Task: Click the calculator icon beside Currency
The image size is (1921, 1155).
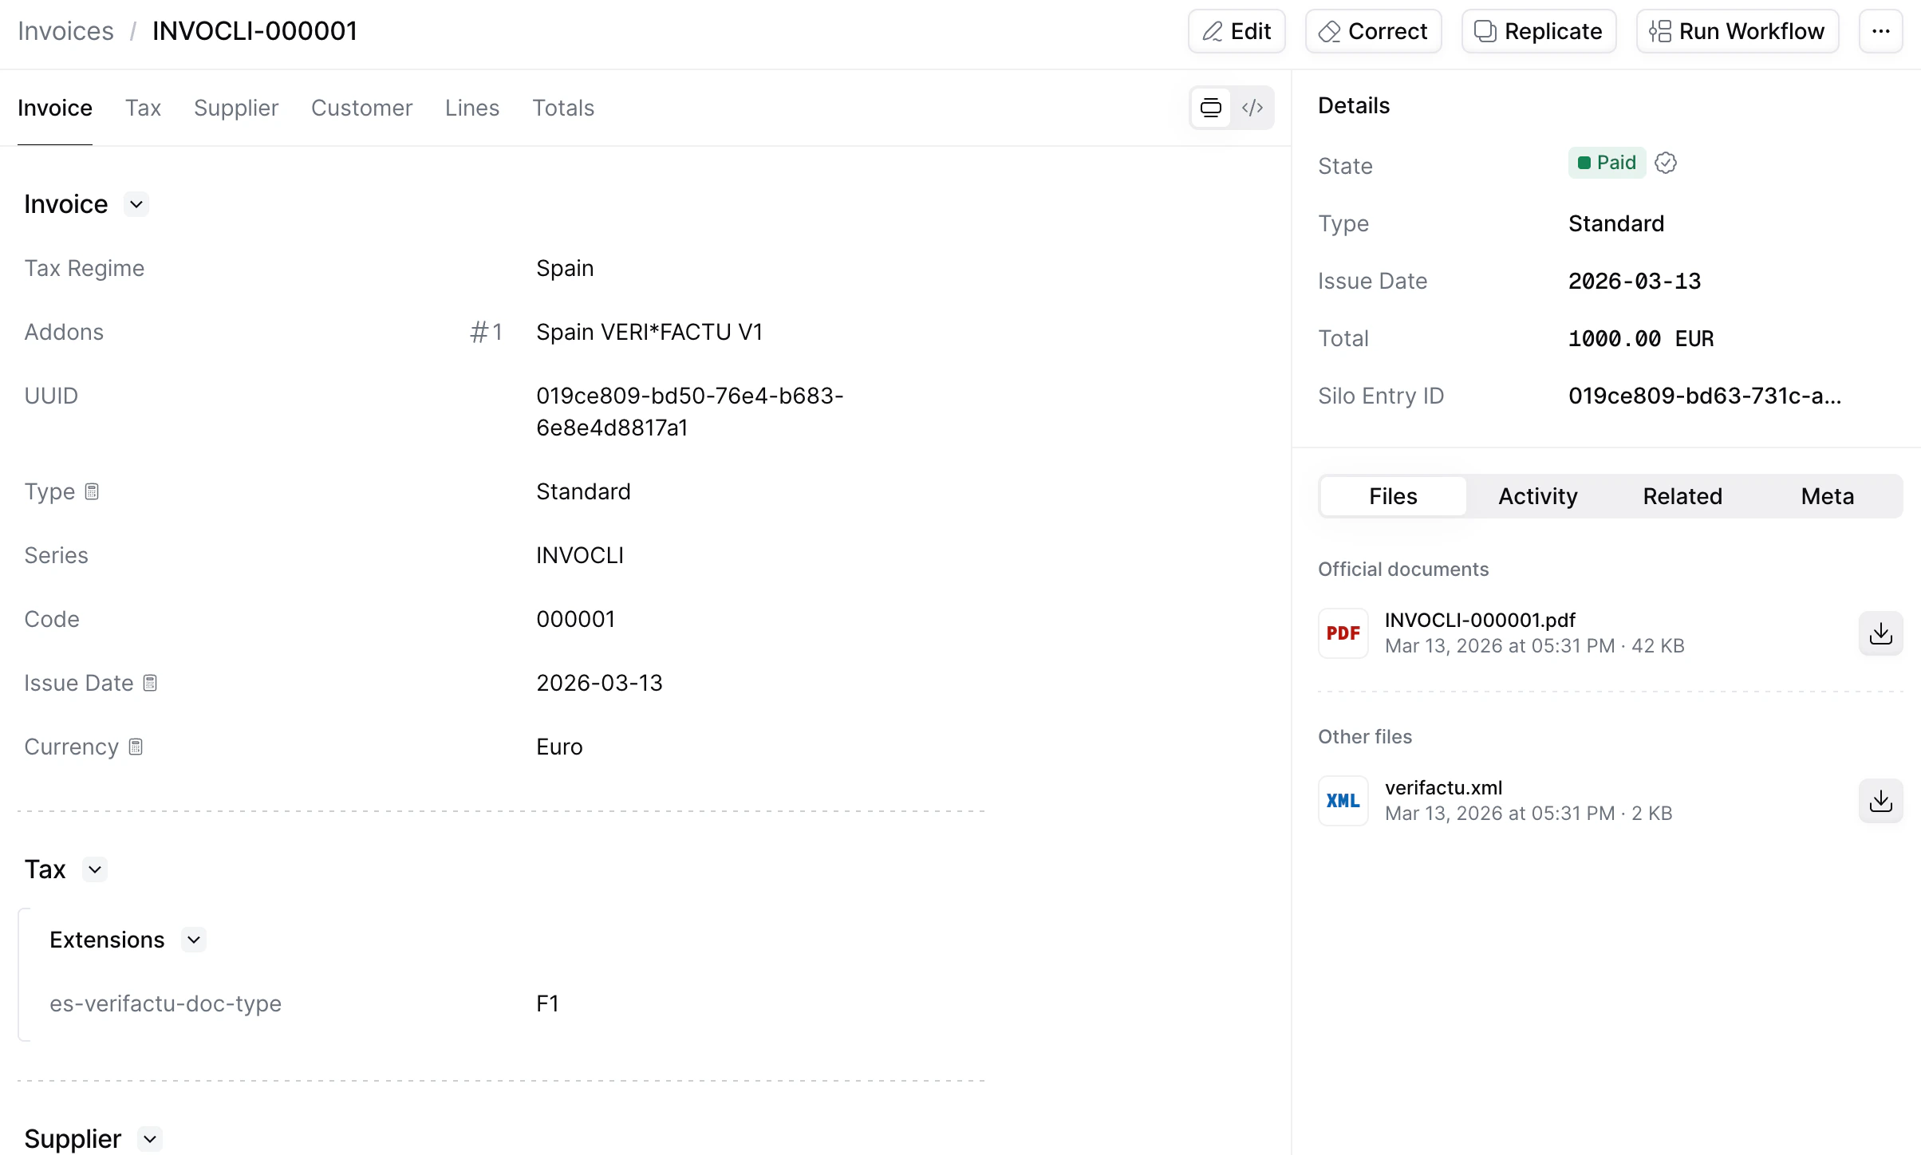Action: coord(134,747)
